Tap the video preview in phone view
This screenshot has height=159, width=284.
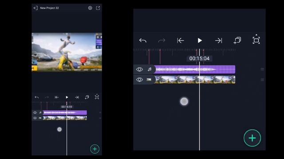(x=67, y=52)
